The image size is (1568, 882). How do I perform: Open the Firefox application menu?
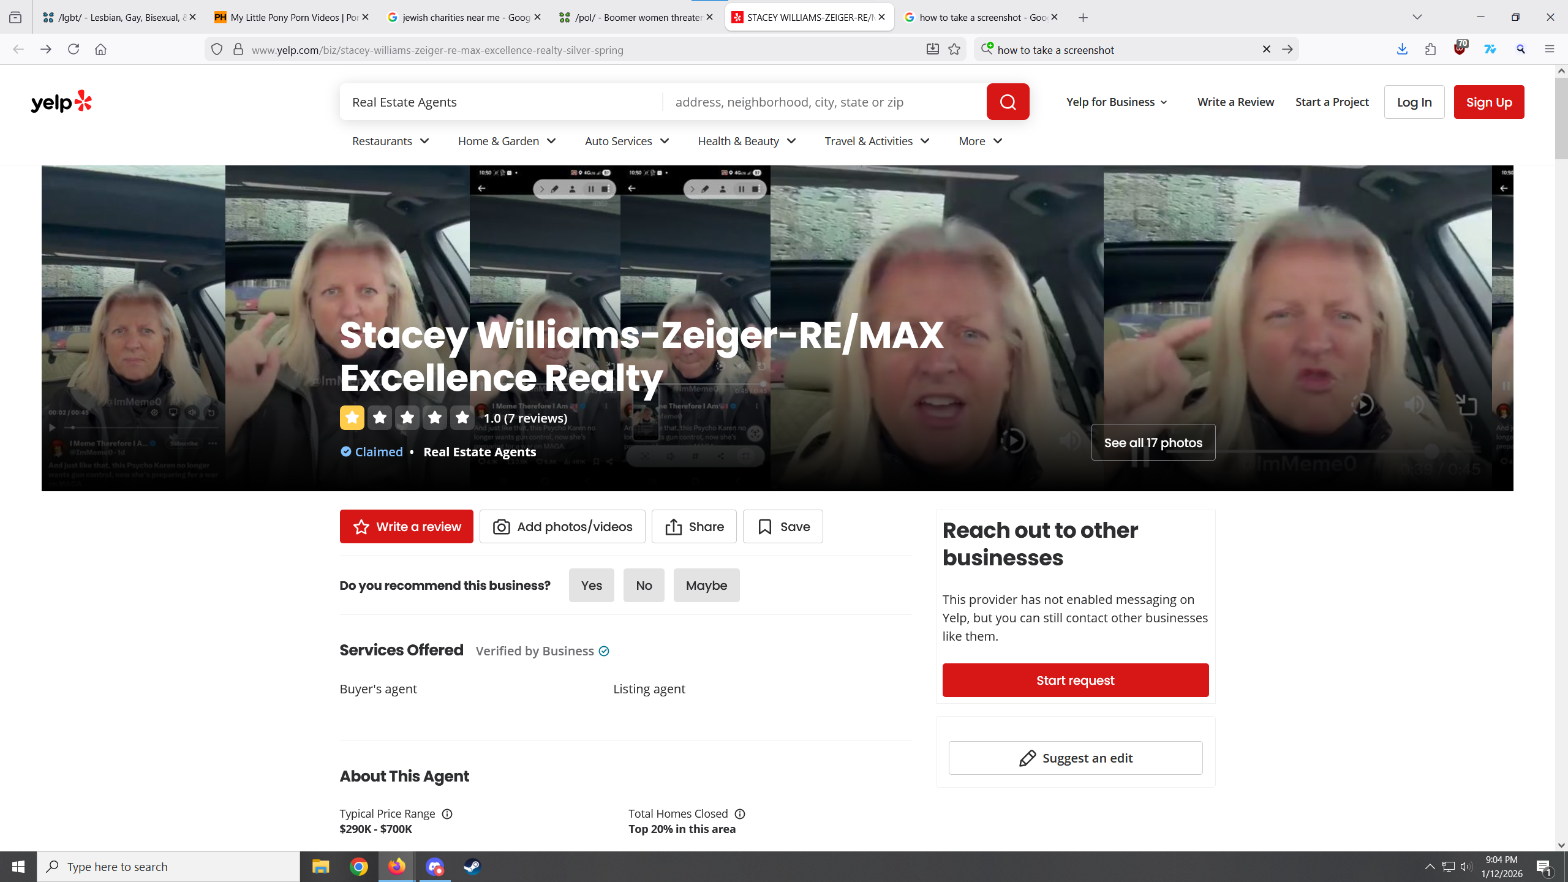pyautogui.click(x=1550, y=50)
